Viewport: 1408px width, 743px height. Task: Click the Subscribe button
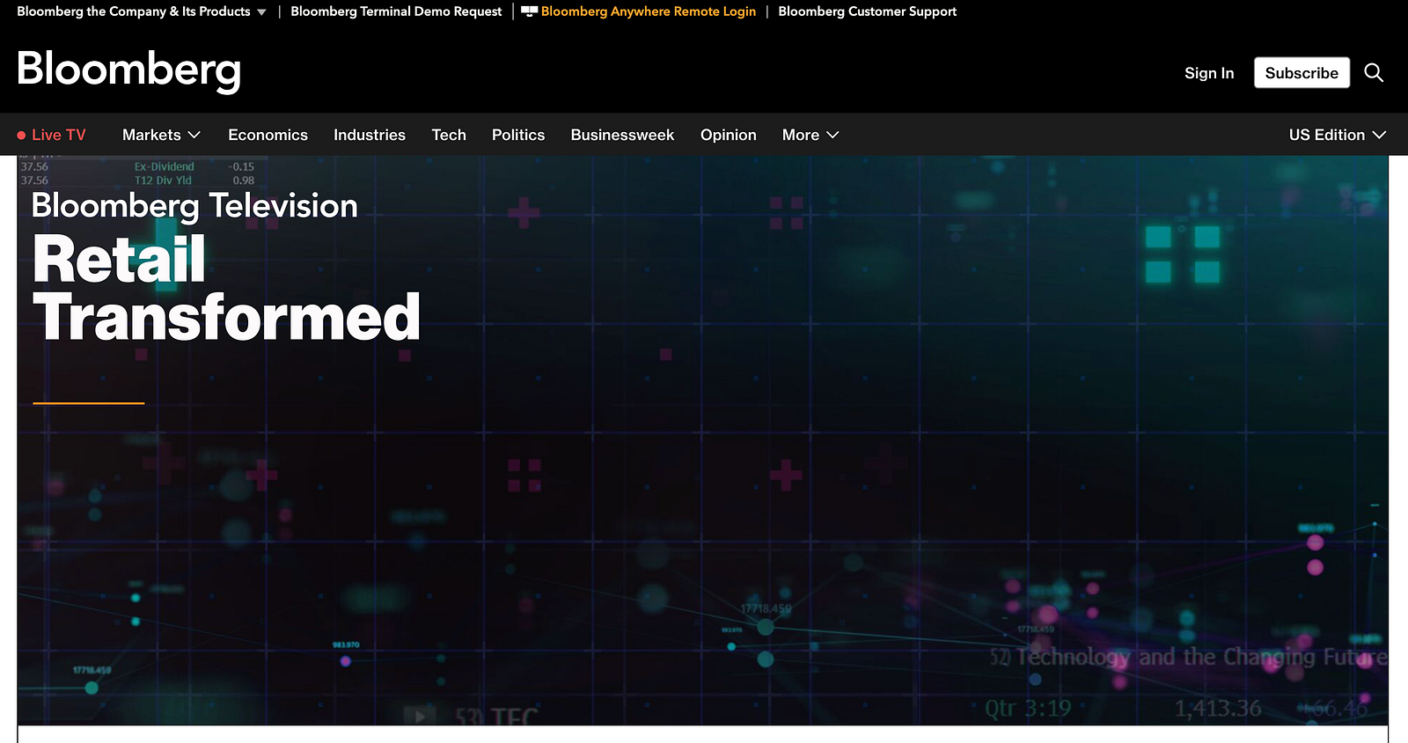pos(1302,73)
